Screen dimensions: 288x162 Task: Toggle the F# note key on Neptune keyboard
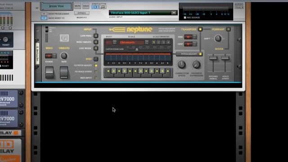pos(141,71)
